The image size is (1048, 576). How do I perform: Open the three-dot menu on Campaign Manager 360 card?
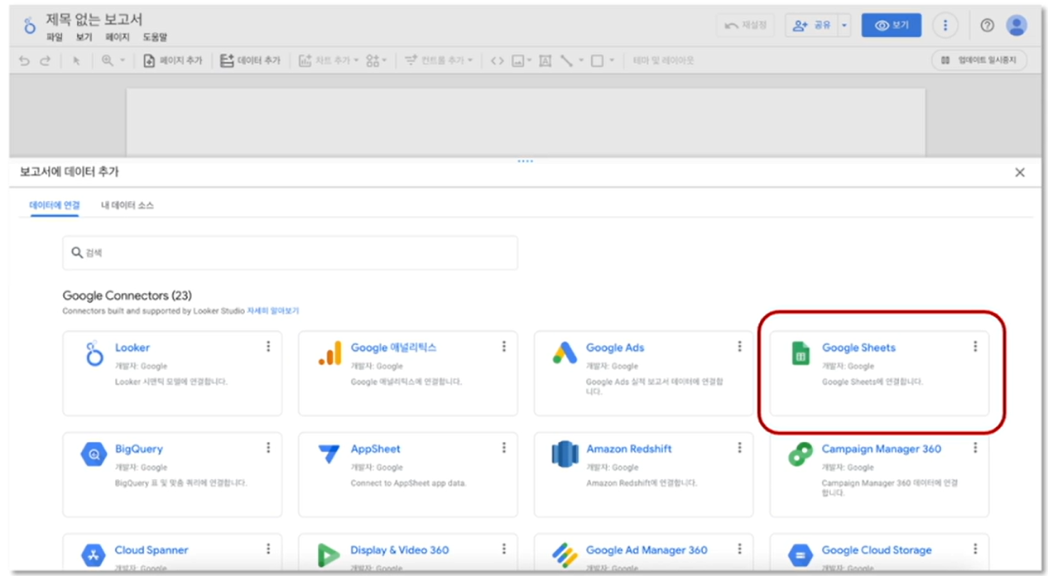click(x=975, y=448)
